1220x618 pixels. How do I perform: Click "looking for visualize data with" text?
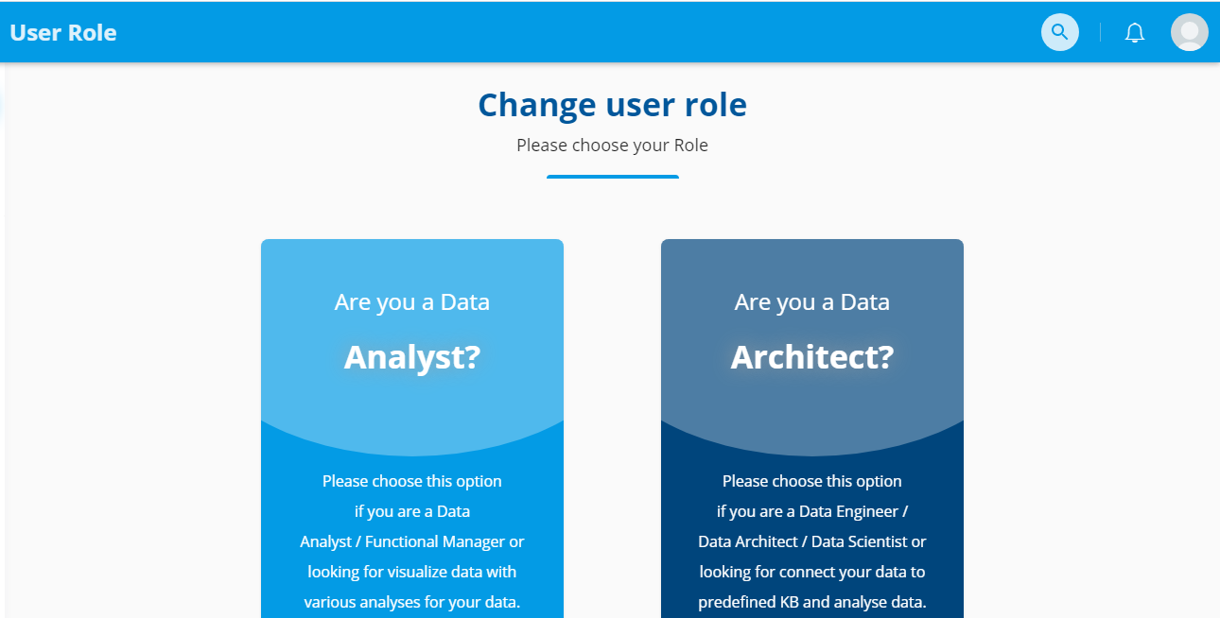click(412, 572)
